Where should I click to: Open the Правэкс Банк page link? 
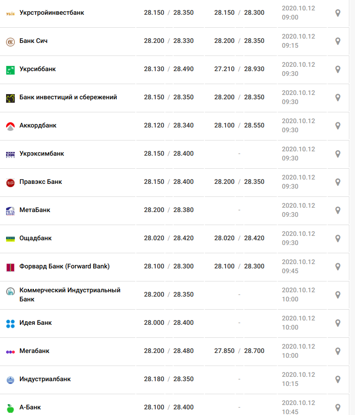(x=40, y=182)
